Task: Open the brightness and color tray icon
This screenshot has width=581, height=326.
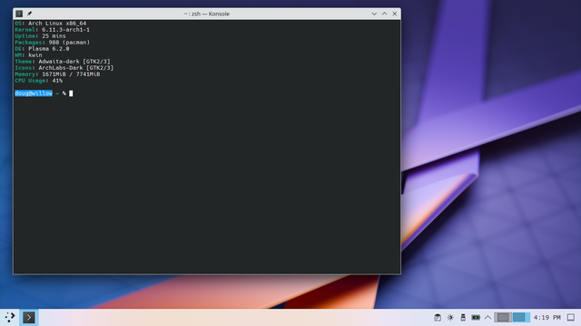Action: [x=450, y=317]
